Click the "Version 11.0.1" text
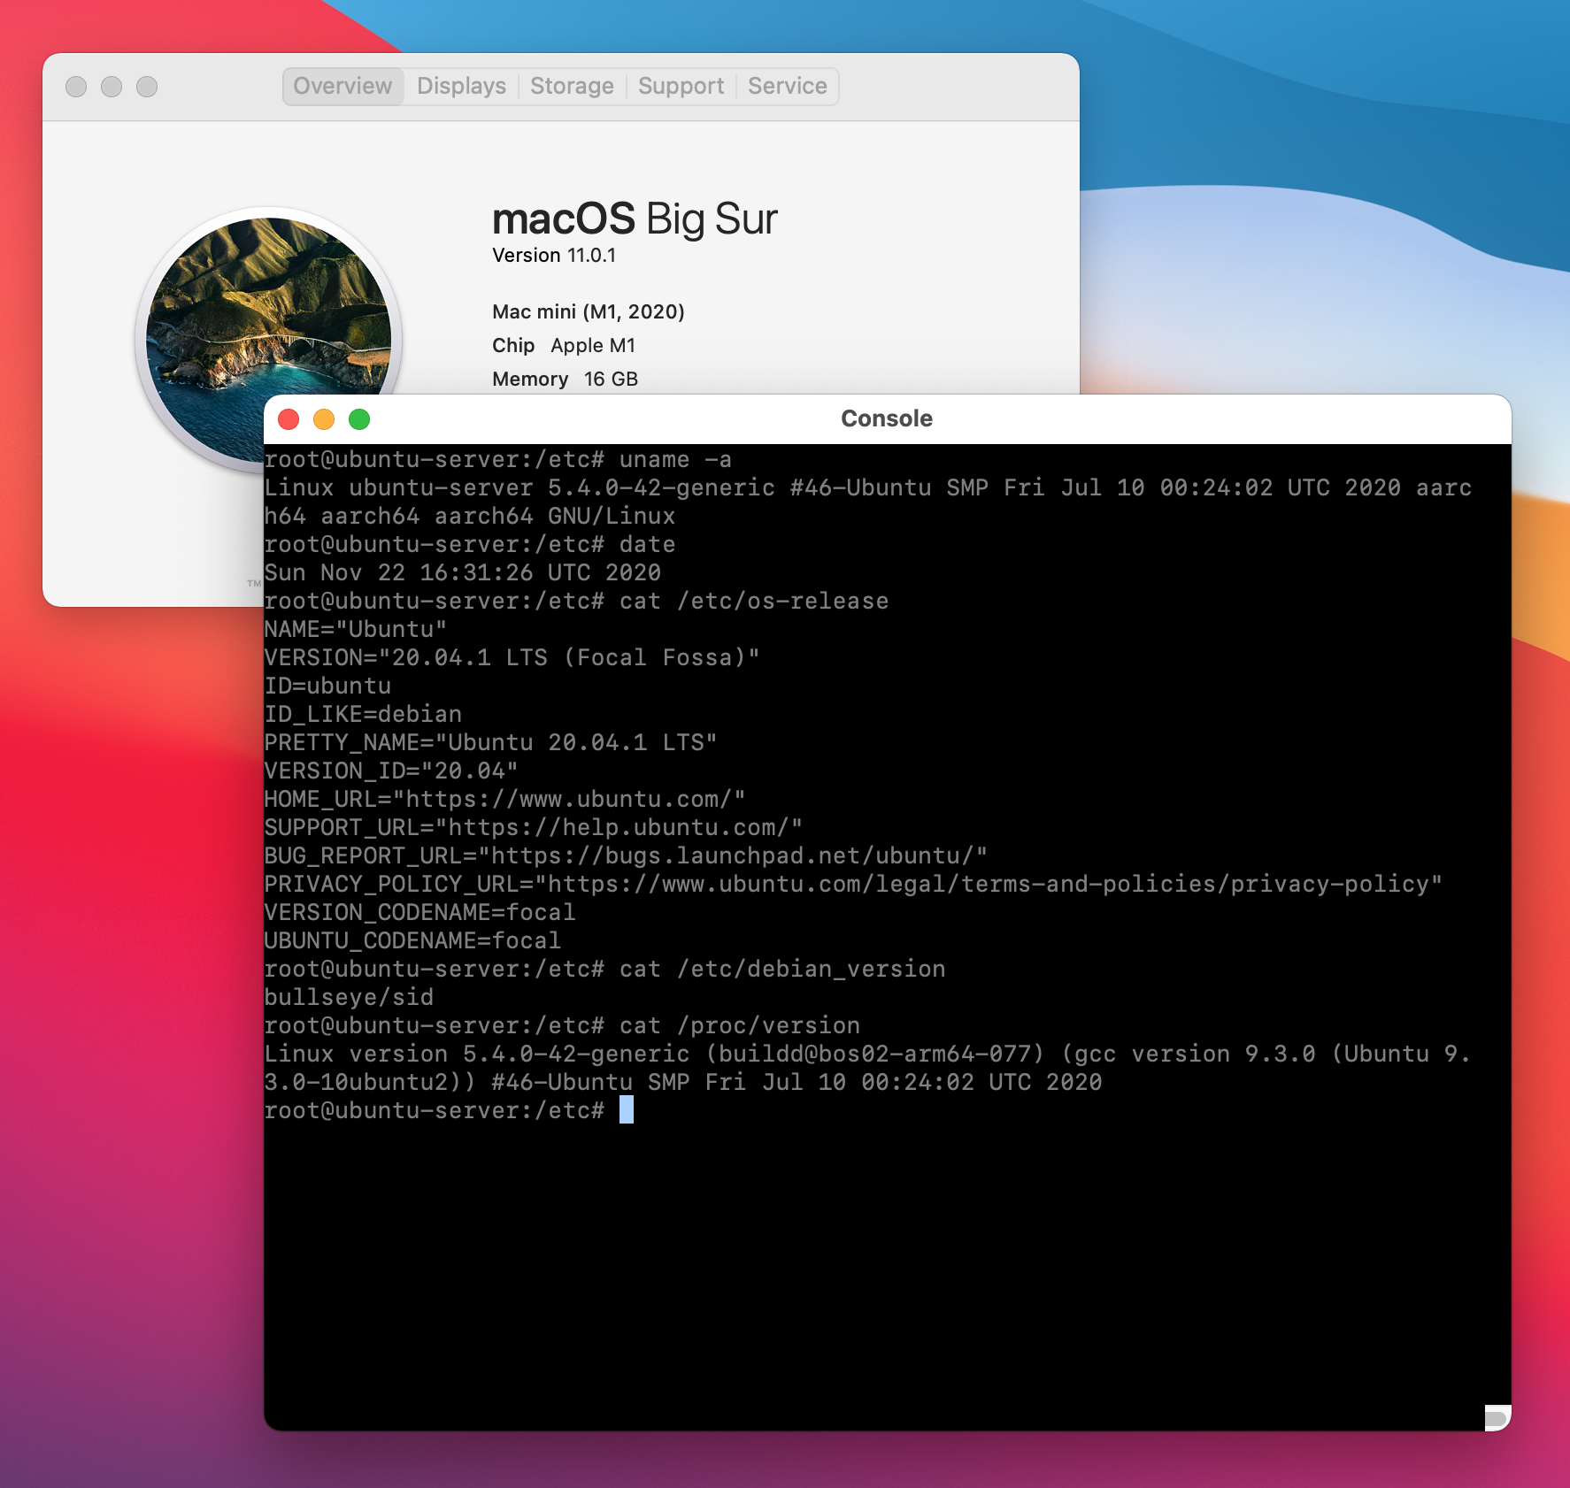Viewport: 1570px width, 1488px height. tap(554, 256)
